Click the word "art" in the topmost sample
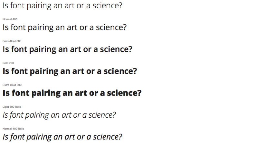 coord(69,6)
